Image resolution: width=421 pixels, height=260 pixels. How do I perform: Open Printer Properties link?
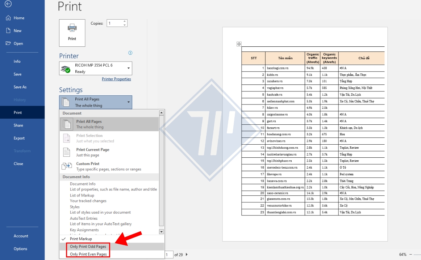tap(116, 79)
